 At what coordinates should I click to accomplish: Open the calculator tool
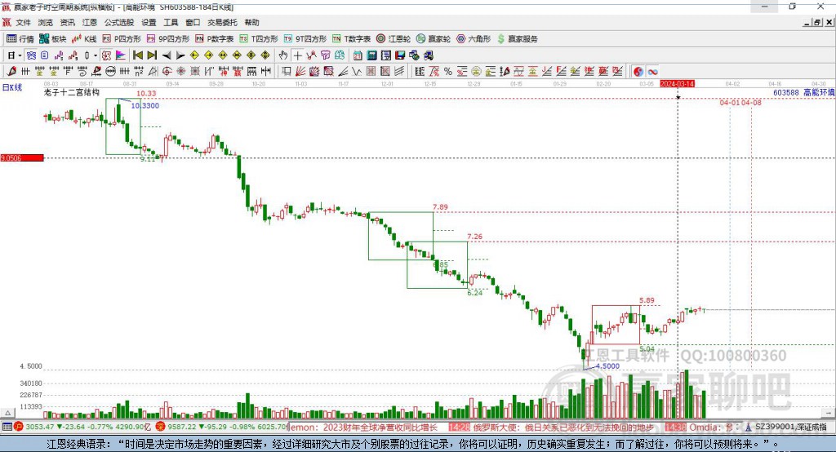click(x=371, y=55)
